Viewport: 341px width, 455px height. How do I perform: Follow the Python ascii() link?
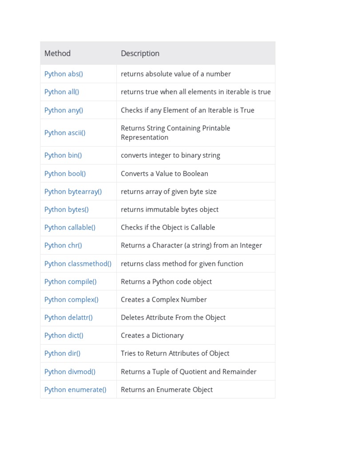point(65,133)
